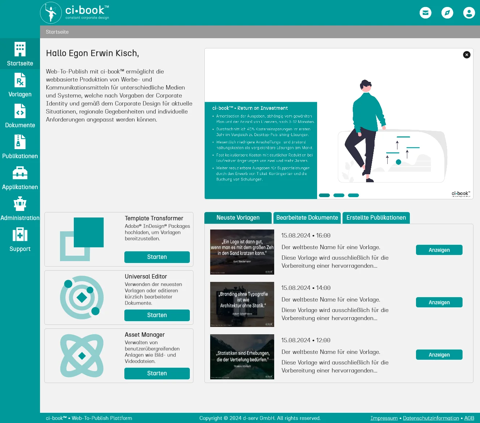This screenshot has height=423, width=480.
Task: Open Vorlagen from the sidebar
Action: 20,85
